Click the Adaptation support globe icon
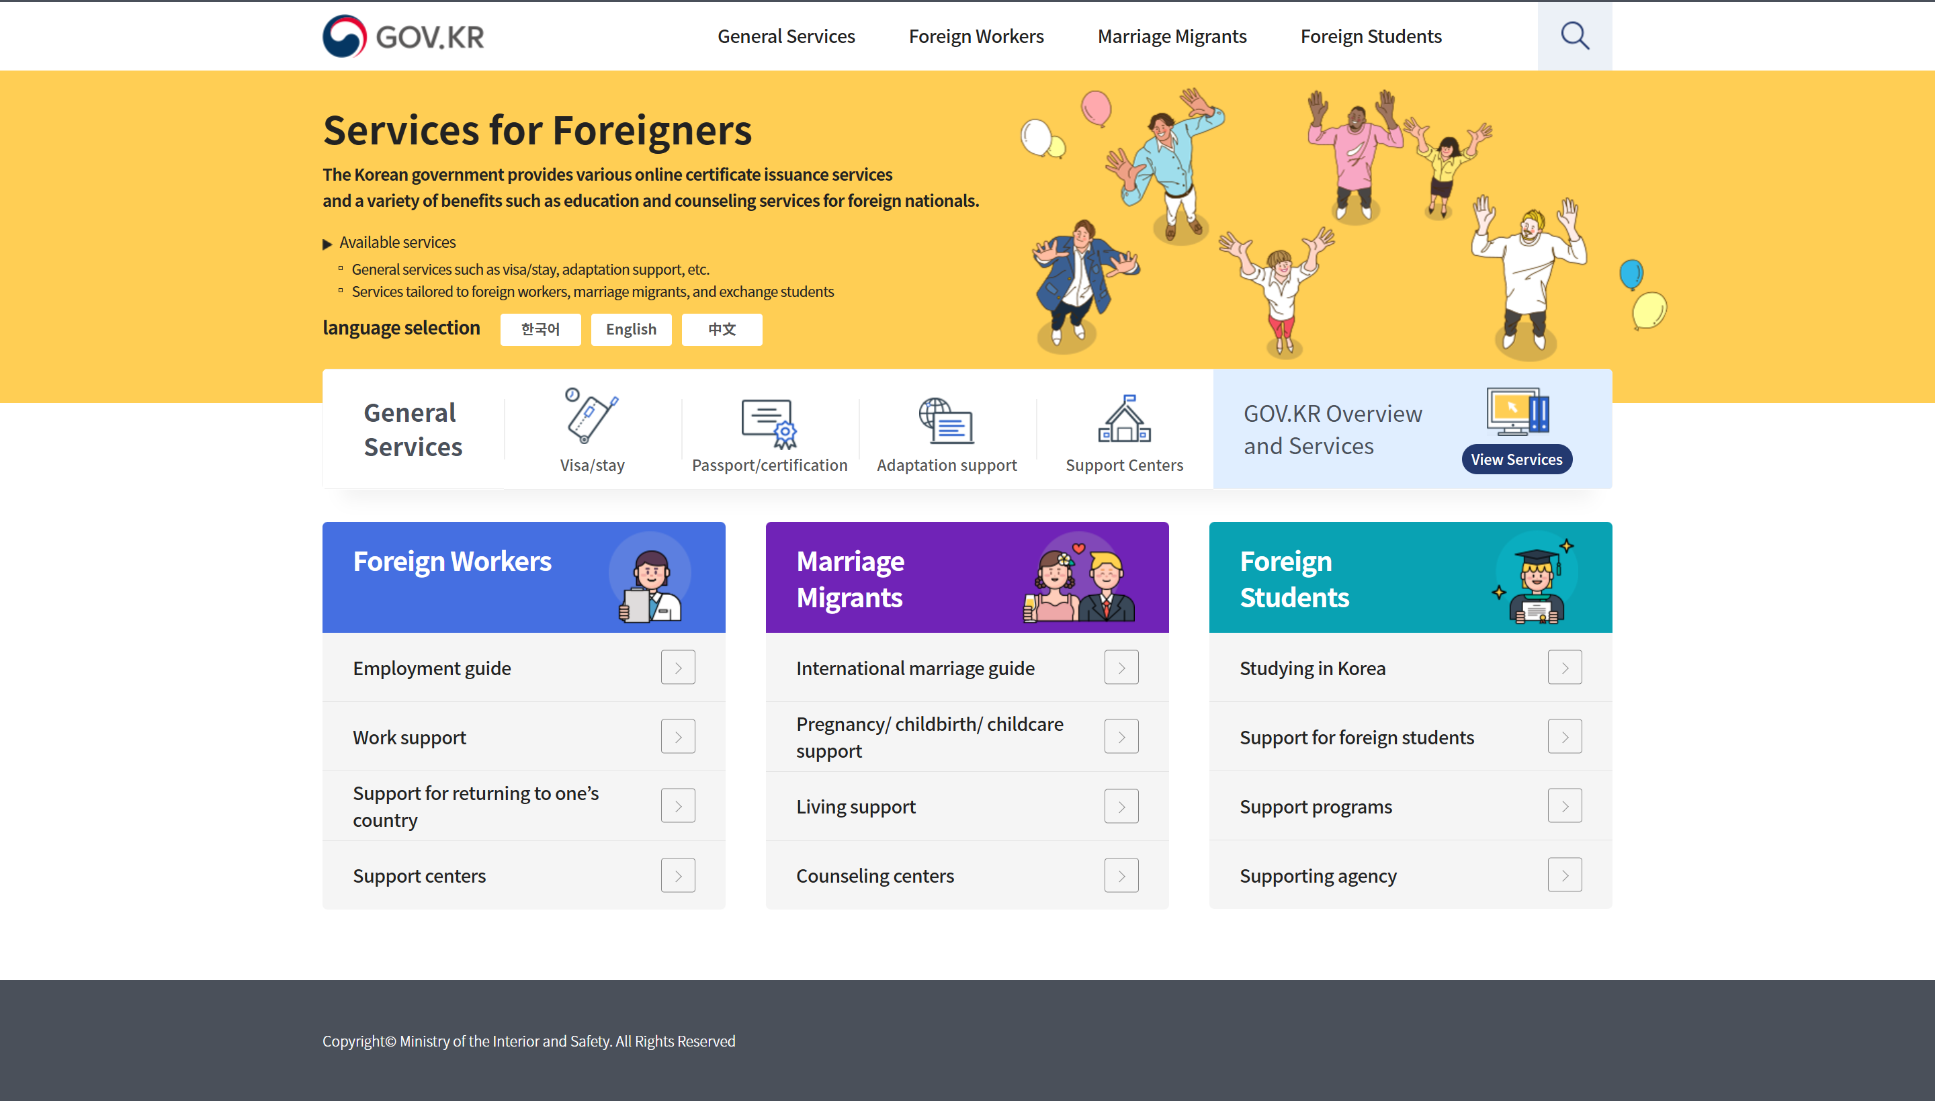The height and width of the screenshot is (1101, 1935). point(946,421)
